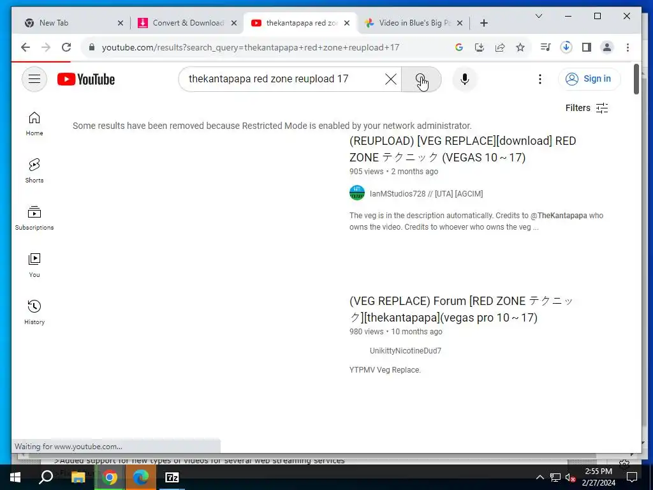Open File Explorer from taskbar
This screenshot has height=490, width=653.
[x=78, y=477]
